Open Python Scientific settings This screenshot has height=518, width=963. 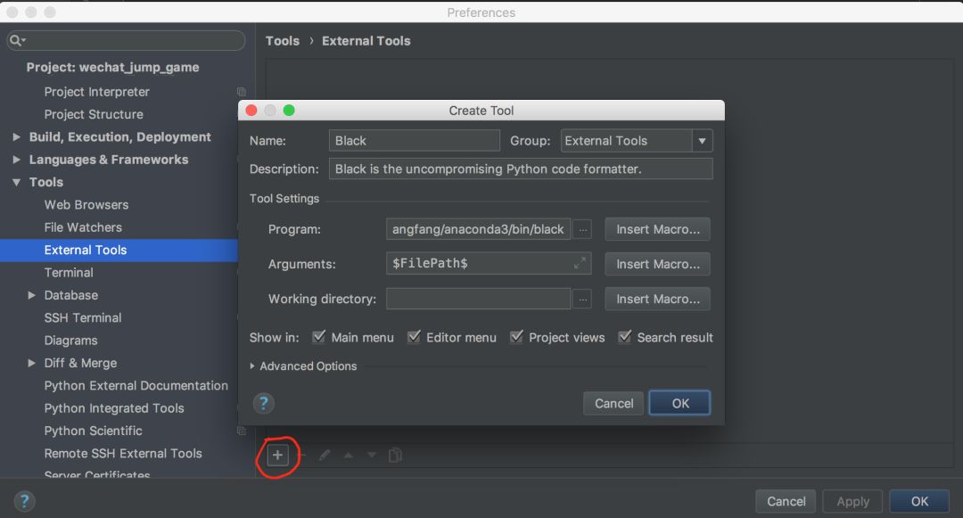pos(93,431)
